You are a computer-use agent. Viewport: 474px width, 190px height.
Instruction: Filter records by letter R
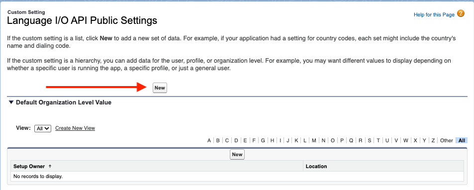click(361, 140)
